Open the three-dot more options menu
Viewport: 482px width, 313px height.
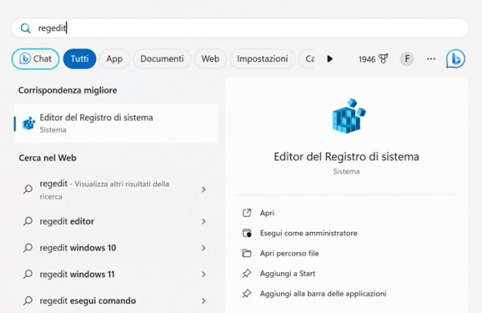[431, 59]
